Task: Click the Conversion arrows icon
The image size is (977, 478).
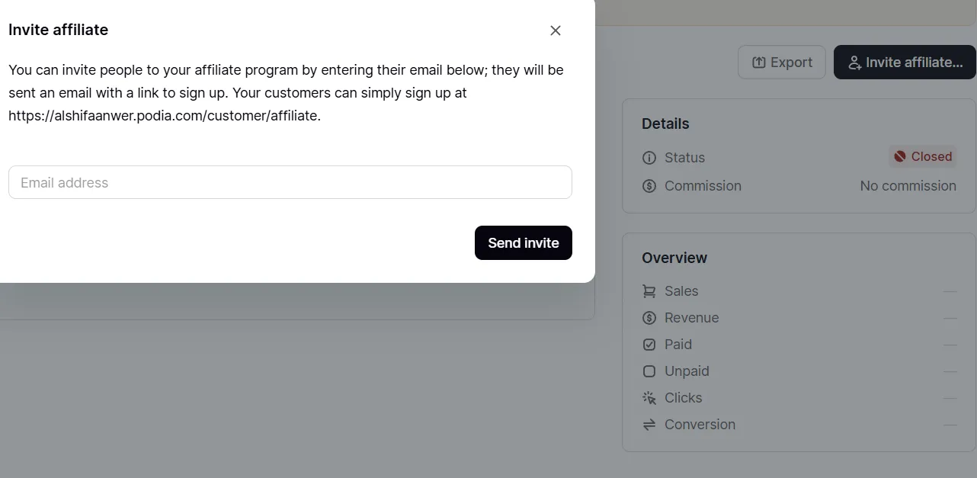Action: [x=649, y=425]
